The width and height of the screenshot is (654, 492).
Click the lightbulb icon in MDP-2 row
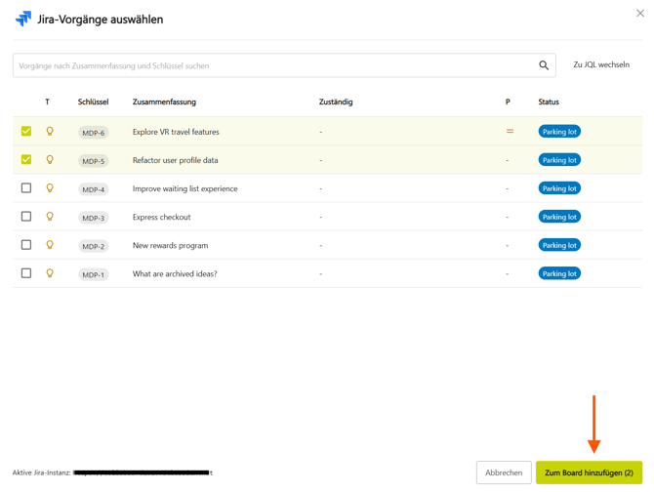pyautogui.click(x=50, y=245)
